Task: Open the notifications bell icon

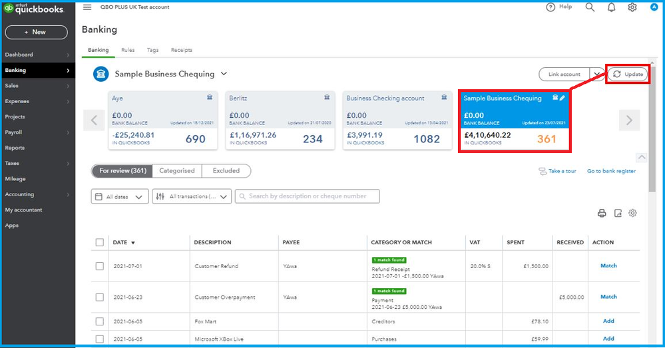Action: pos(611,7)
